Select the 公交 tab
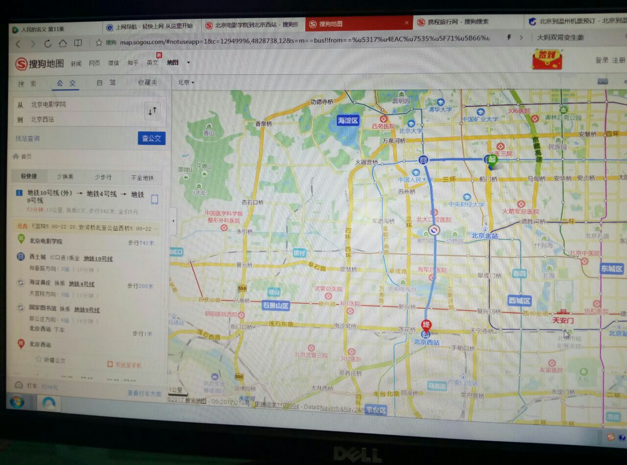This screenshot has width=627, height=465. [x=67, y=83]
